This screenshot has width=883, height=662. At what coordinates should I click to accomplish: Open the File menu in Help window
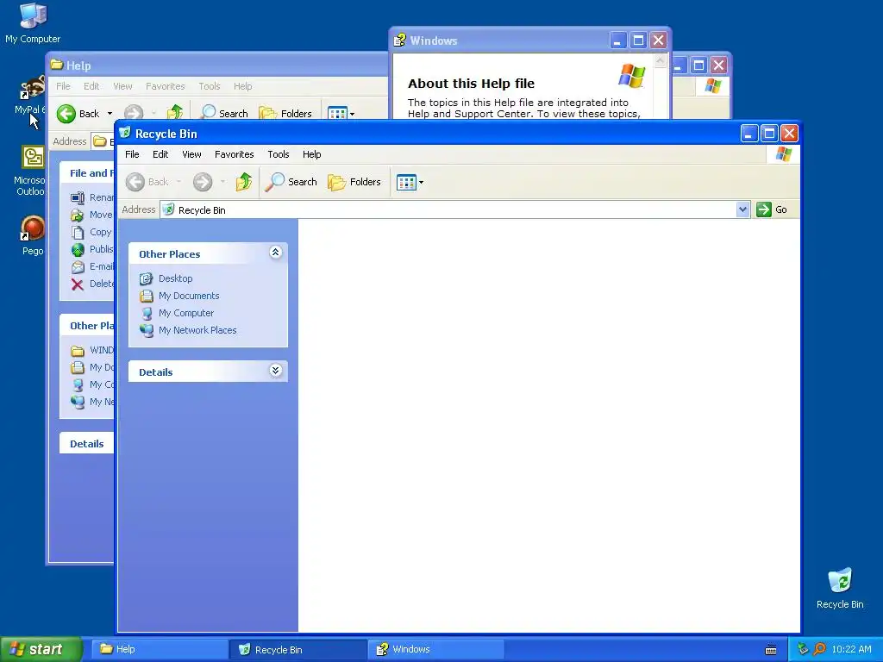(x=63, y=86)
